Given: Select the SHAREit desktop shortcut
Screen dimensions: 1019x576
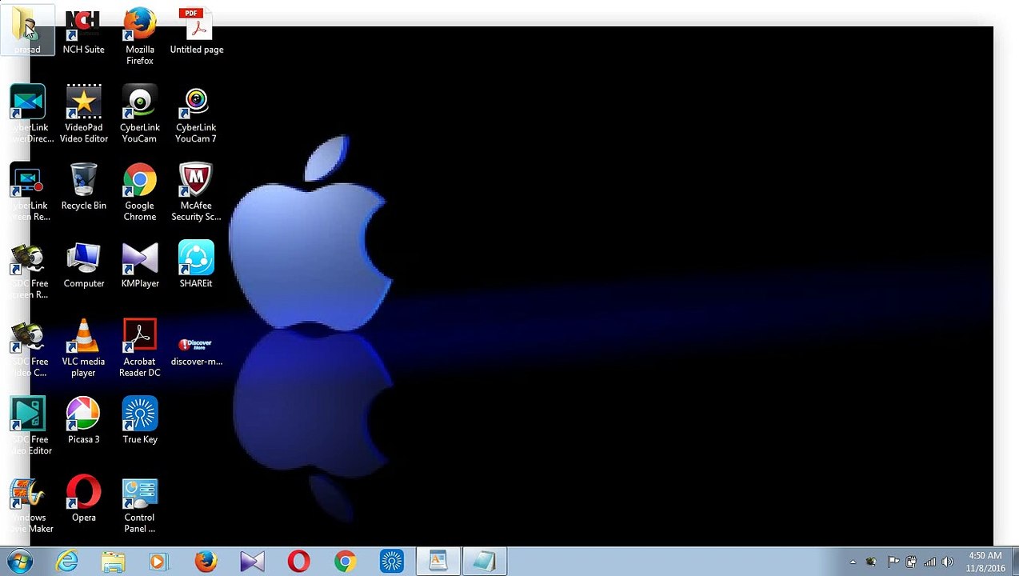Looking at the screenshot, I should coord(196,266).
